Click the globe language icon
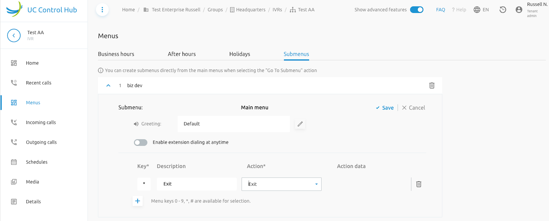 [x=477, y=10]
